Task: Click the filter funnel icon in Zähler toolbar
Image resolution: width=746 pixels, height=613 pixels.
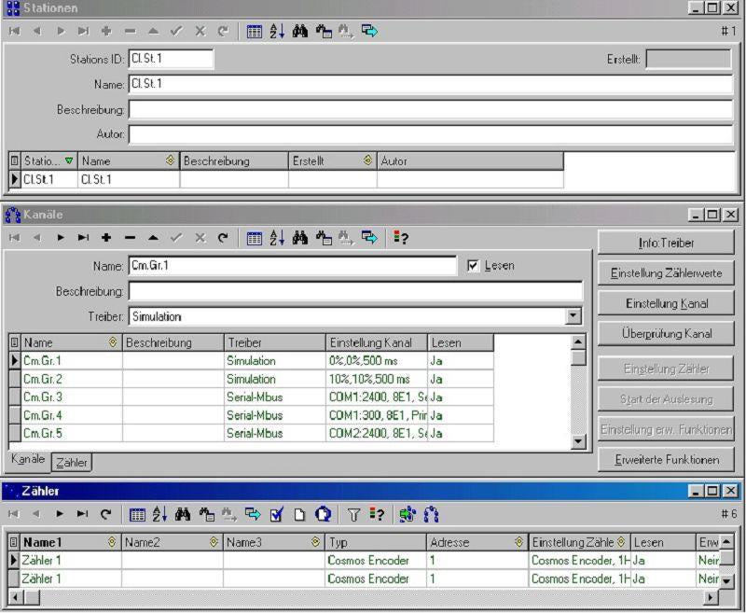Action: [x=353, y=514]
